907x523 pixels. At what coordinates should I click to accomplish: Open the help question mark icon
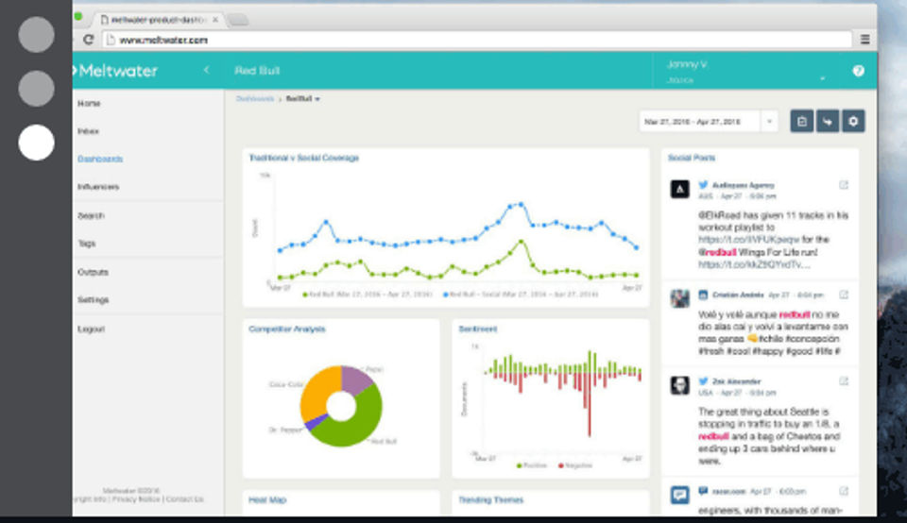coord(859,71)
